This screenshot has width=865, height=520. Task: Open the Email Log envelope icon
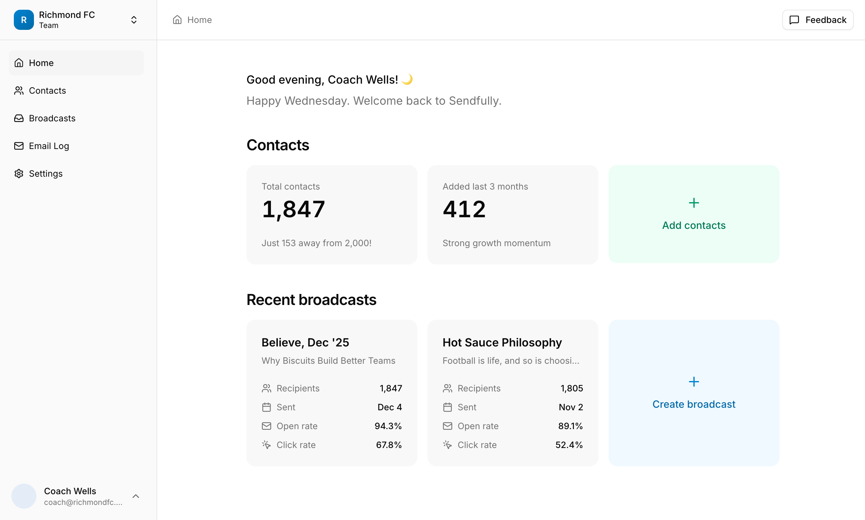pos(19,146)
